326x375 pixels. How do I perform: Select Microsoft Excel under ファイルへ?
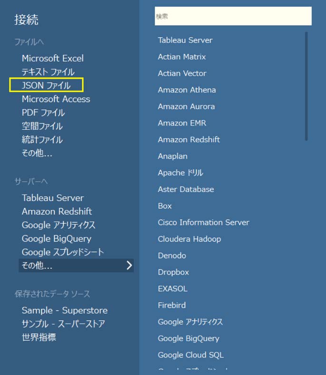point(52,59)
